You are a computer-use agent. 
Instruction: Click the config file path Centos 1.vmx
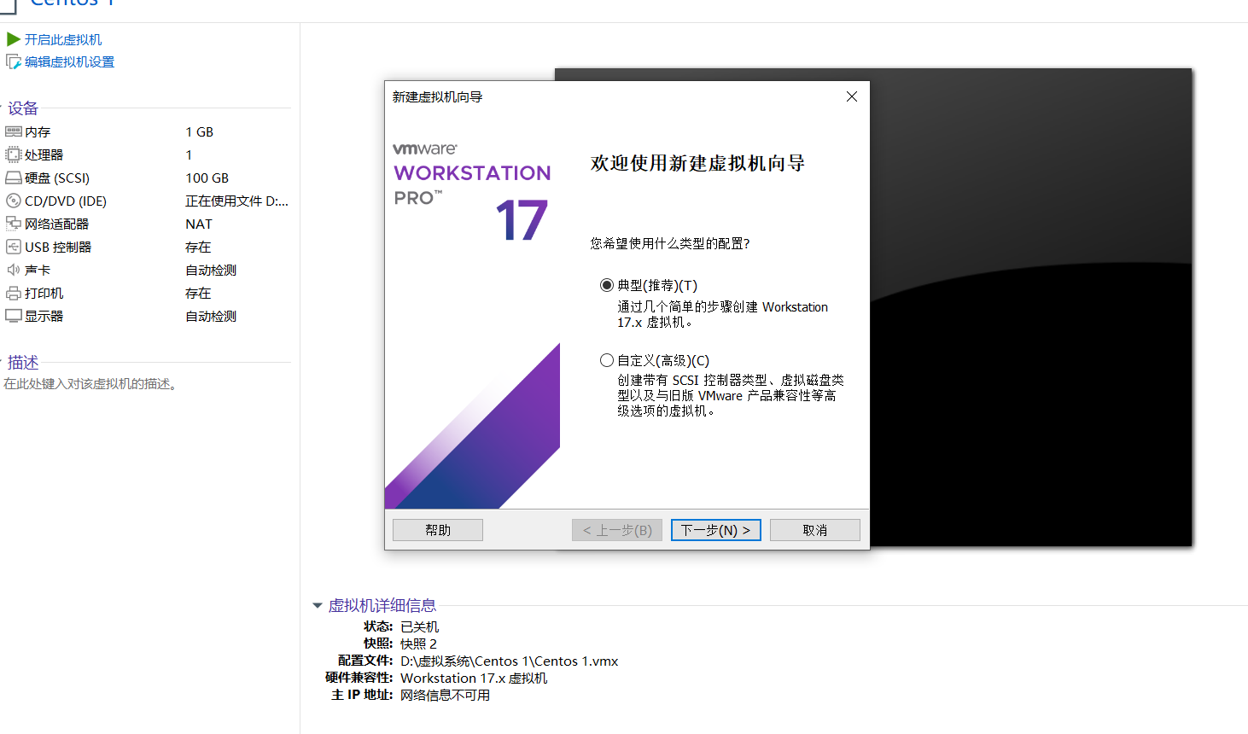[x=510, y=661]
